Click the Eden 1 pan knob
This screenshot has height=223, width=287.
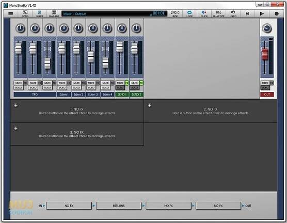63,28
